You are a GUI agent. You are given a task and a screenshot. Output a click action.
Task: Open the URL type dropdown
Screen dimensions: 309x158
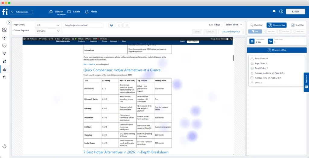(48, 25)
